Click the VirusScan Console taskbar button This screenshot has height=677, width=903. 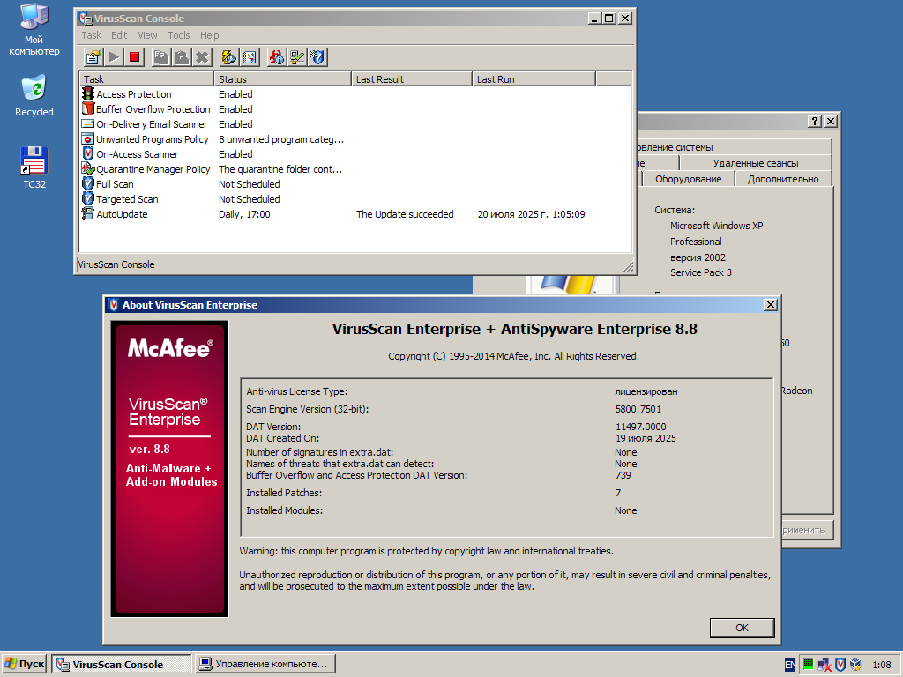pyautogui.click(x=122, y=665)
